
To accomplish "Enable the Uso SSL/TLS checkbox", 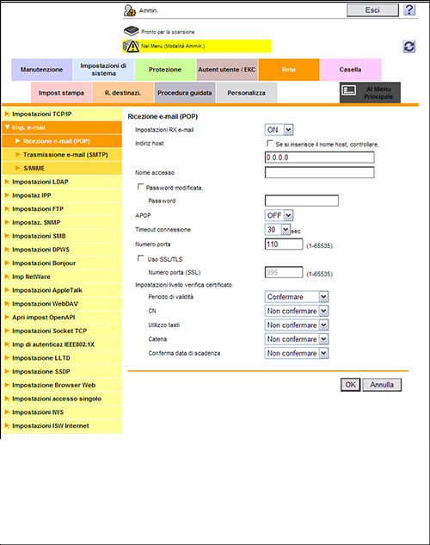I will pos(140,258).
